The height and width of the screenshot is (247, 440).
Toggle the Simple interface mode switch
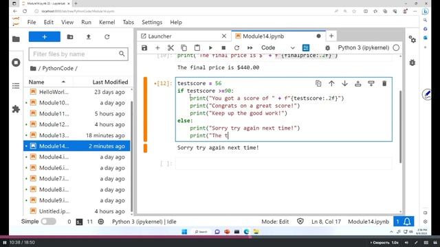click(49, 222)
